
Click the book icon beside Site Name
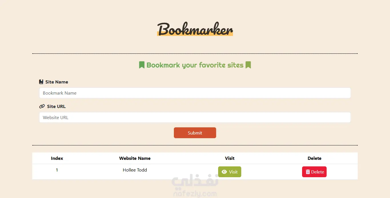point(41,82)
